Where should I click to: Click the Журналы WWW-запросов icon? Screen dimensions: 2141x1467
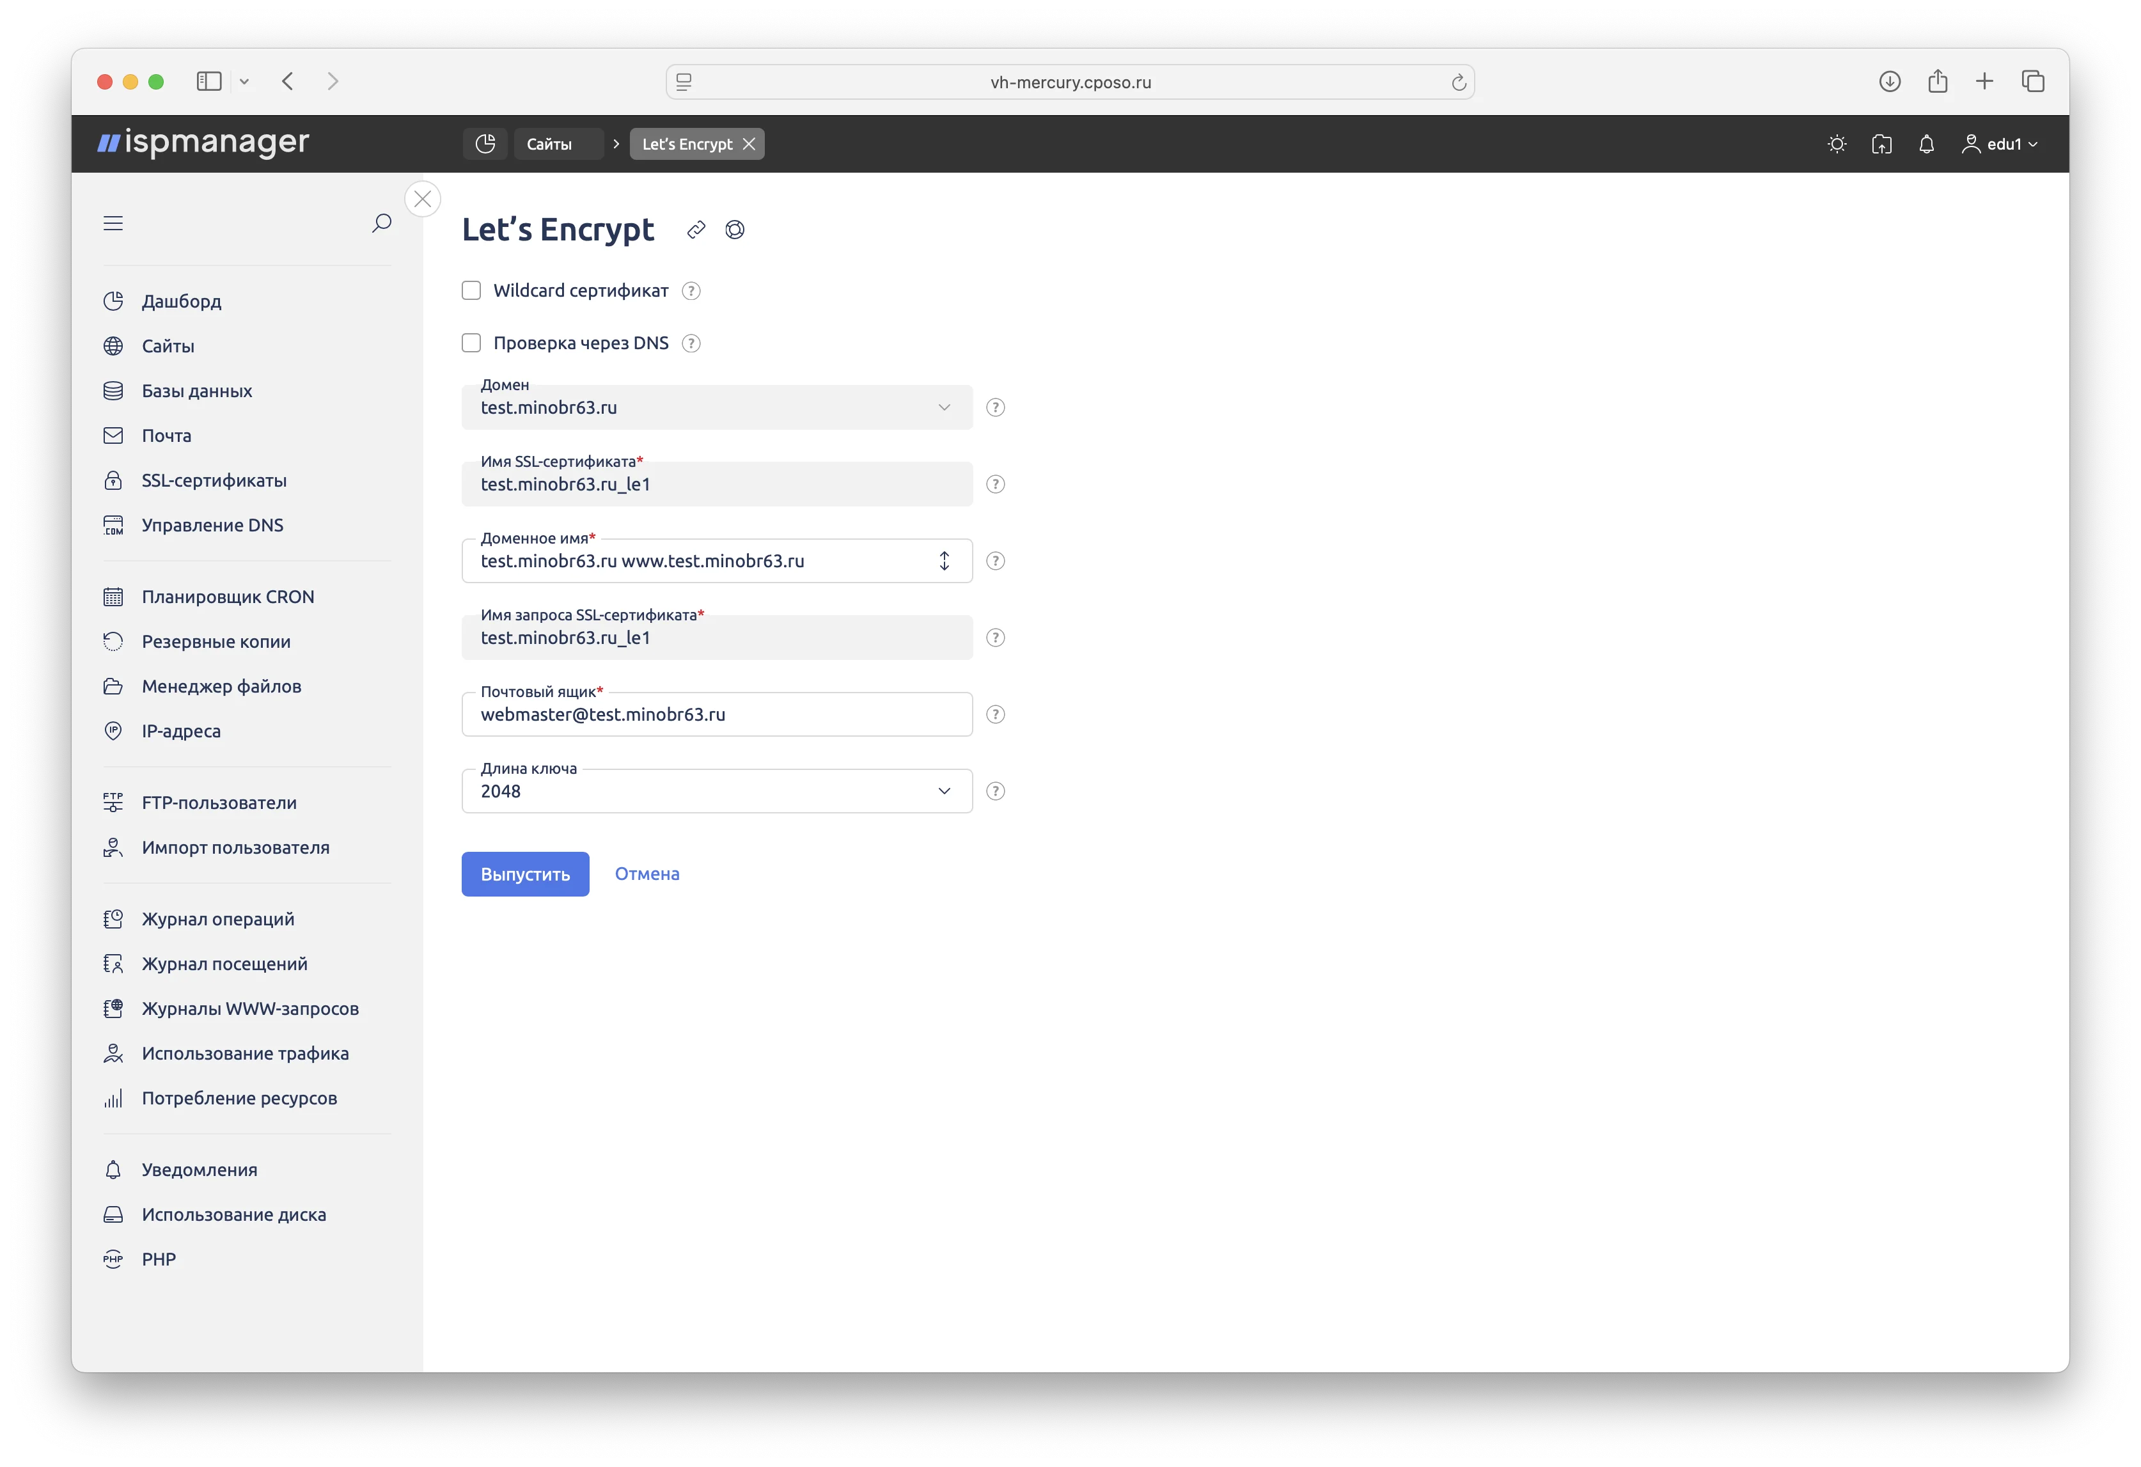pos(113,1009)
